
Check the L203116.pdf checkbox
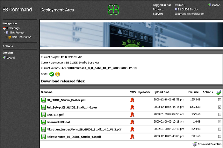pos(219,115)
